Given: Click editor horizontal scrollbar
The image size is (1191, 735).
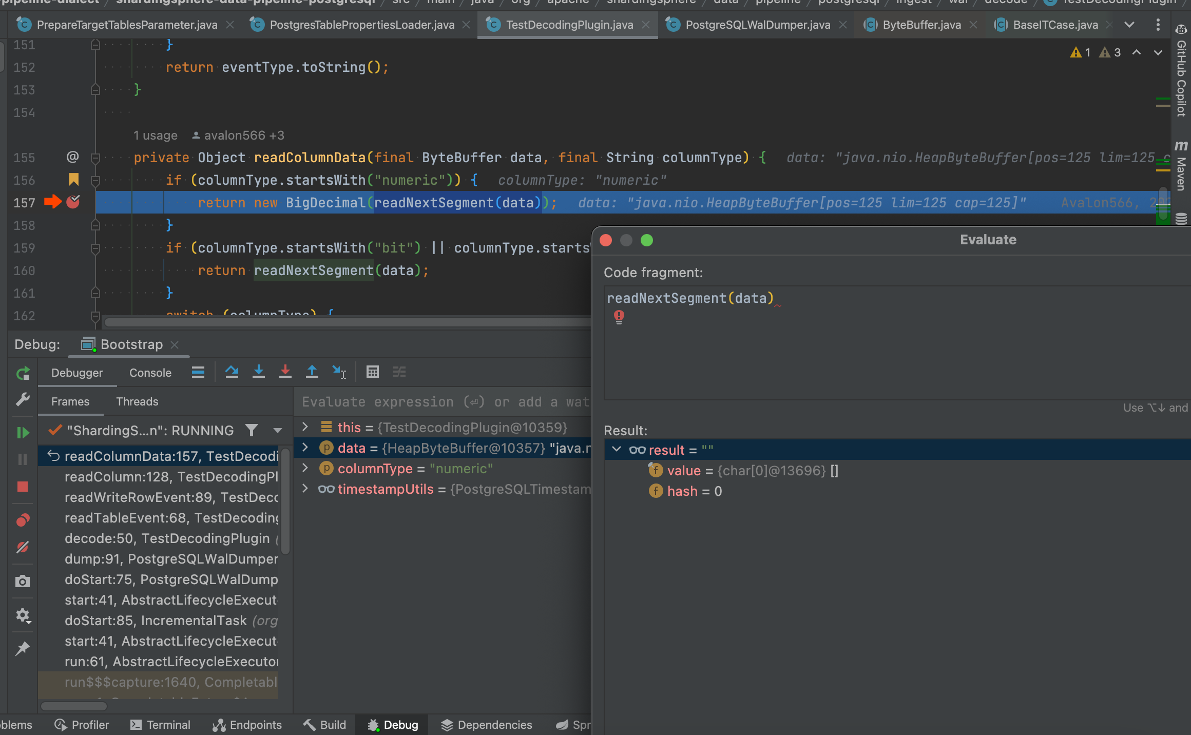Looking at the screenshot, I should coord(347,322).
